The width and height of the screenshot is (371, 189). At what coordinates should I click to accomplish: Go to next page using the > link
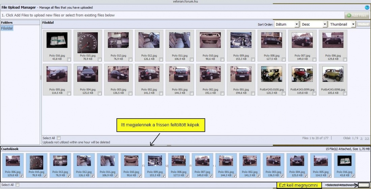(362, 138)
